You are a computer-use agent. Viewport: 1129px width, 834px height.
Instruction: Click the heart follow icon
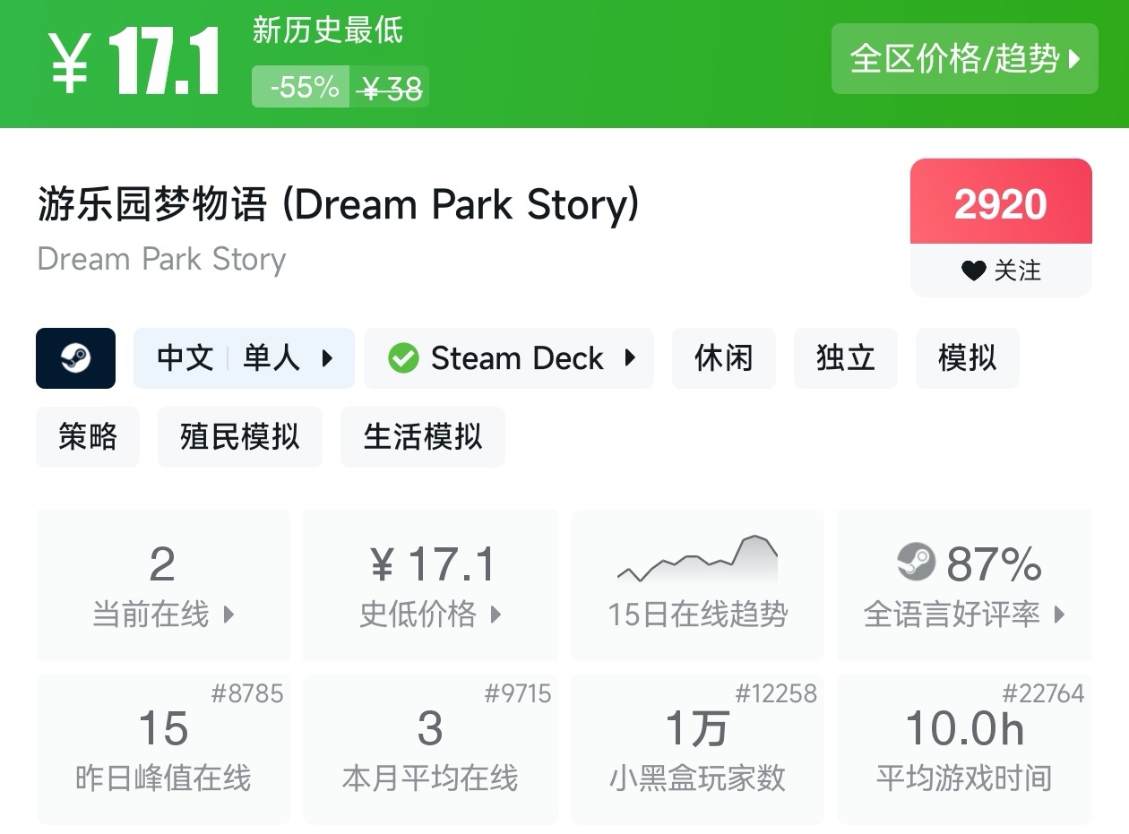pos(973,271)
